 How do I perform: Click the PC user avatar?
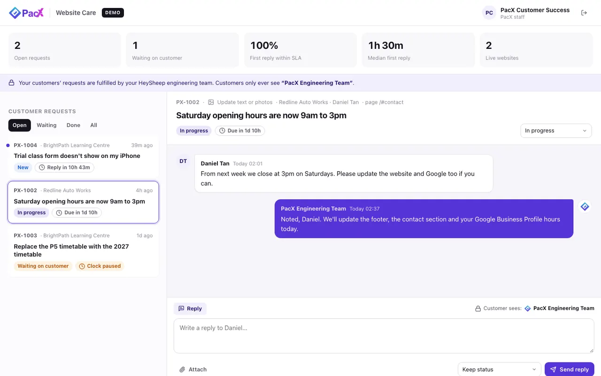[x=489, y=13]
